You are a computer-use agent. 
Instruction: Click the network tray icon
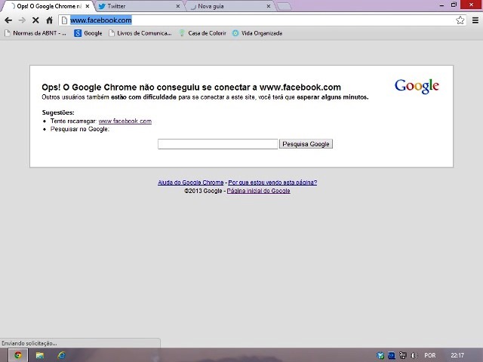click(x=402, y=355)
